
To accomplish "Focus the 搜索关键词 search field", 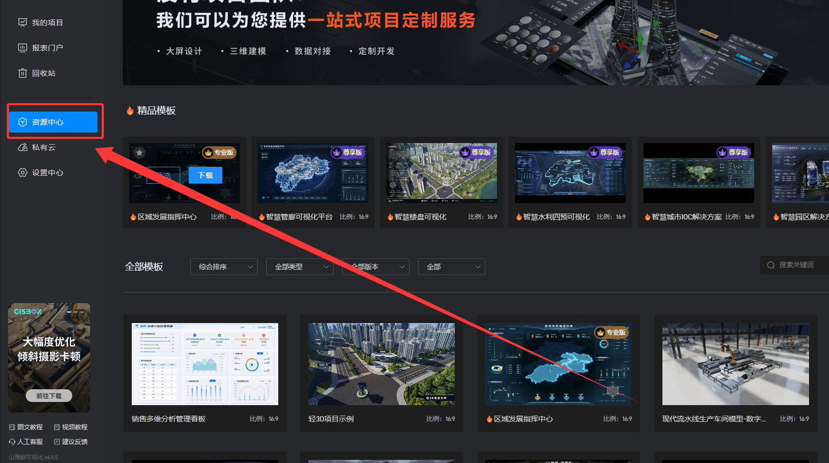I will point(795,265).
